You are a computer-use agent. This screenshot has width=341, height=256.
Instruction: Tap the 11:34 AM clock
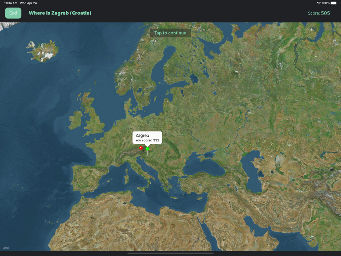point(11,3)
